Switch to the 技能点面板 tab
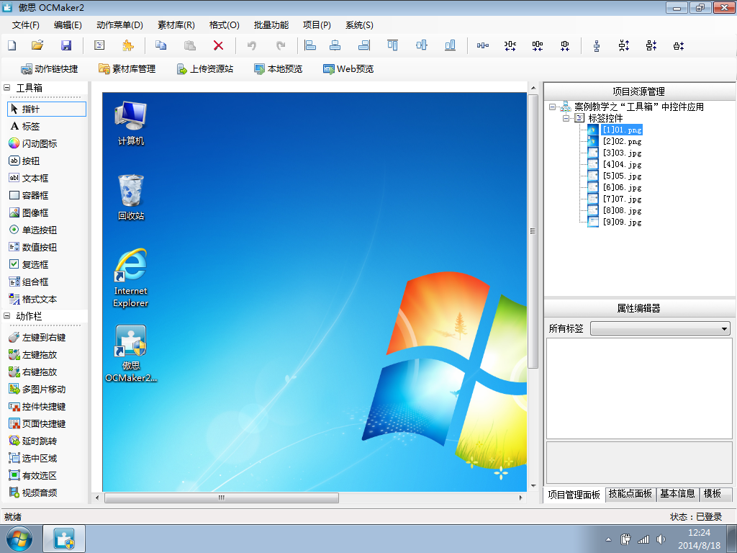 [630, 494]
